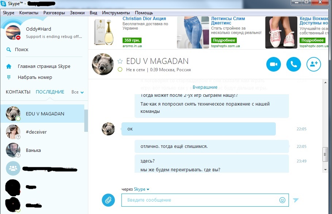Open the emoticon picker in message box
This screenshot has height=214, width=332.
click(282, 200)
